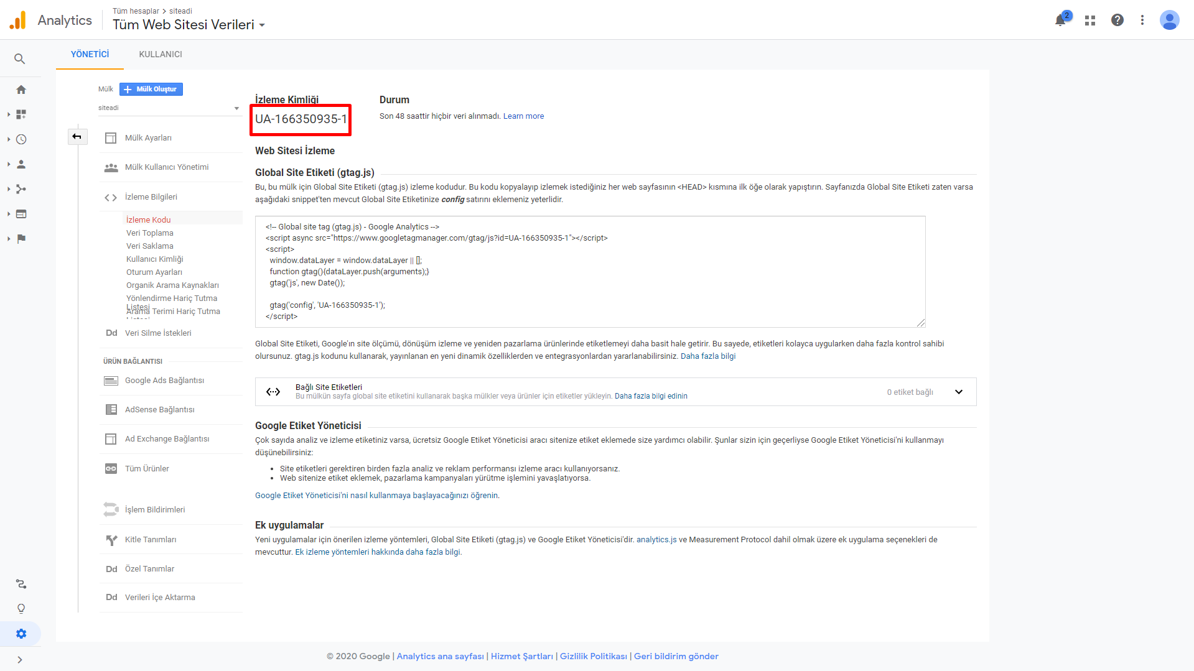Click the Mülk Oluştur button
The image size is (1194, 671).
click(151, 89)
